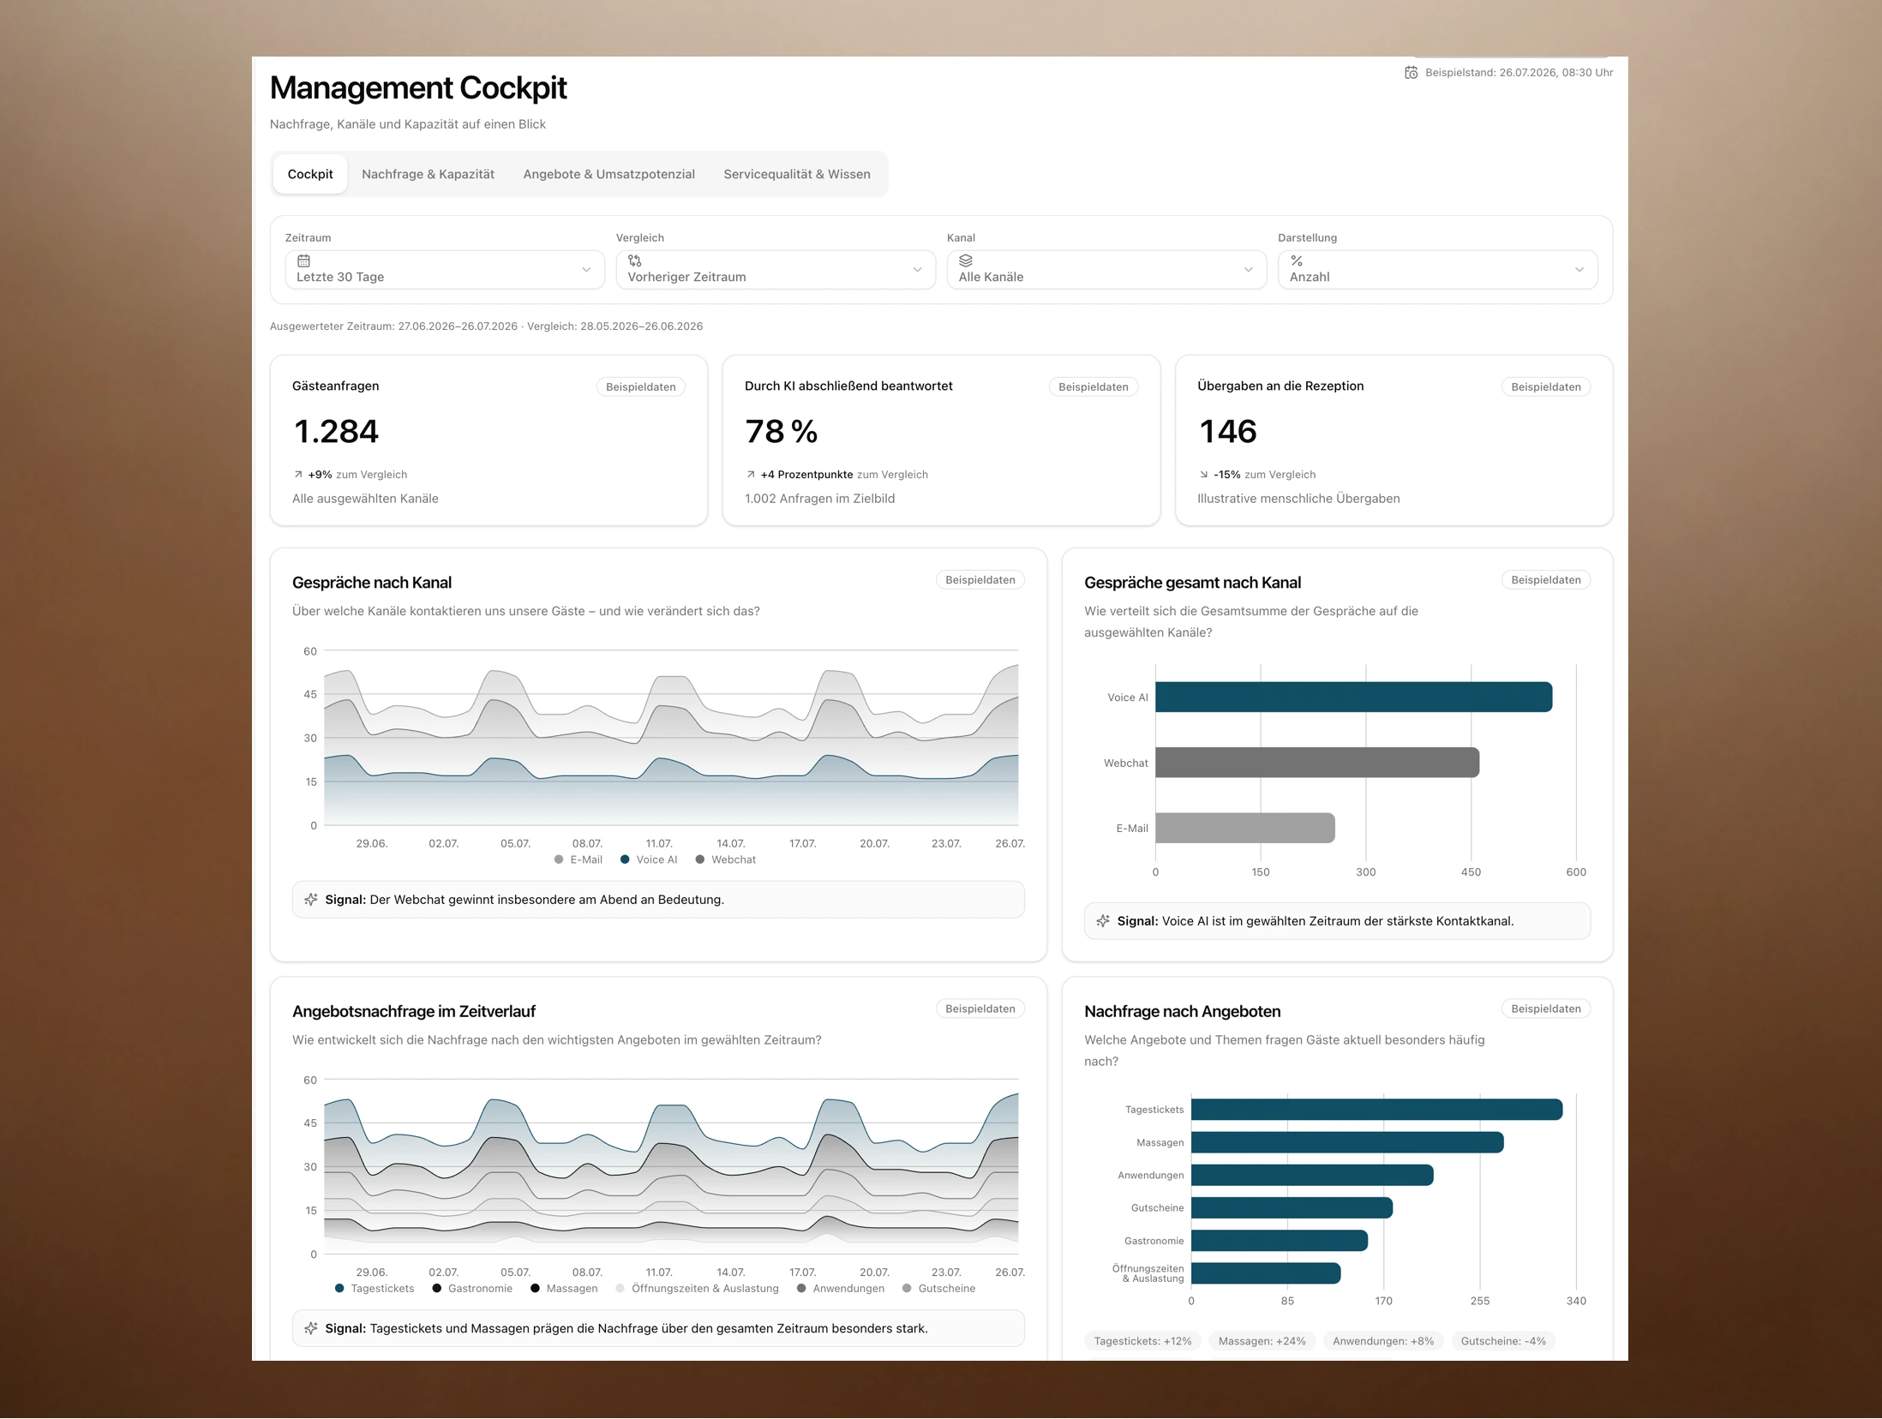Open the Alle Kanäle channel dropdown
This screenshot has width=1882, height=1419.
point(1106,270)
